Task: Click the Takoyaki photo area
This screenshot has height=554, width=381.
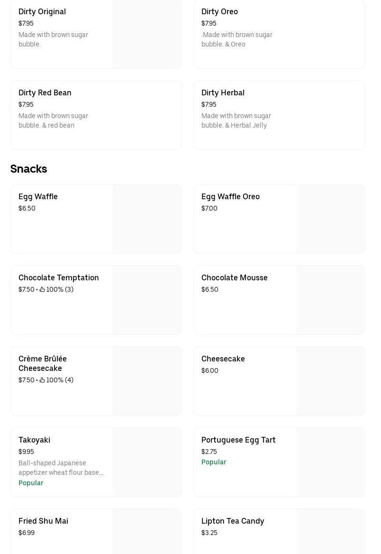Action: click(147, 462)
